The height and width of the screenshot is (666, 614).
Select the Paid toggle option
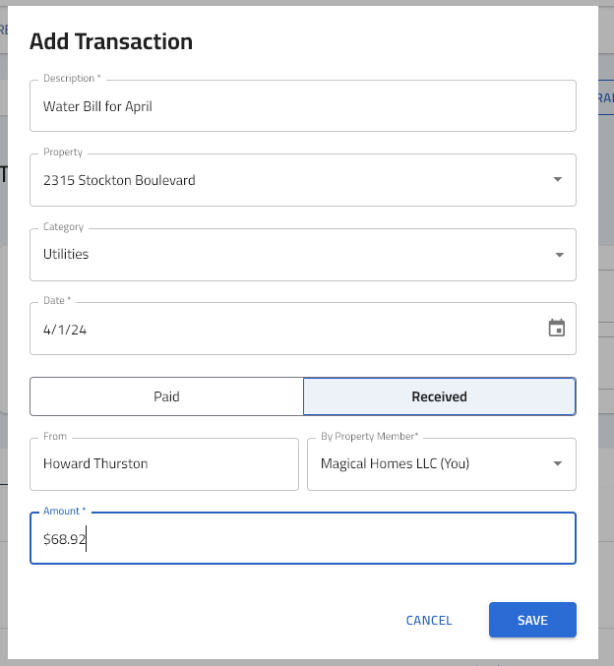(x=166, y=396)
